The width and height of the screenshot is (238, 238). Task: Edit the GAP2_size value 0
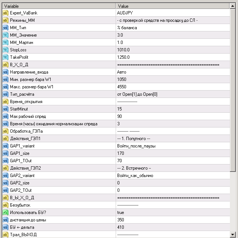(x=173, y=183)
